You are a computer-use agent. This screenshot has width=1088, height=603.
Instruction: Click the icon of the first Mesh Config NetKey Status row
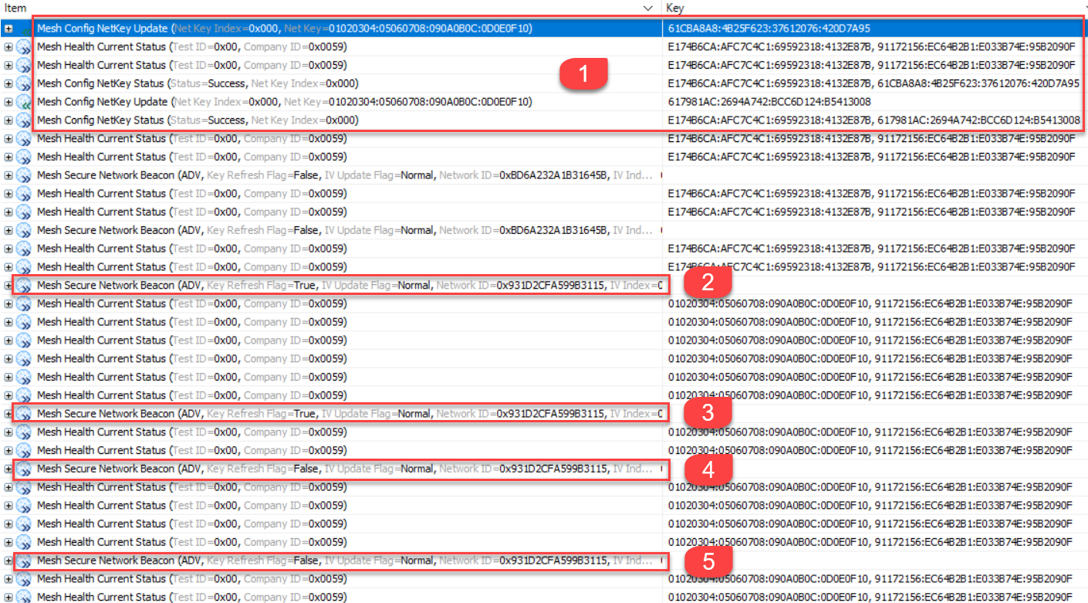tap(23, 83)
